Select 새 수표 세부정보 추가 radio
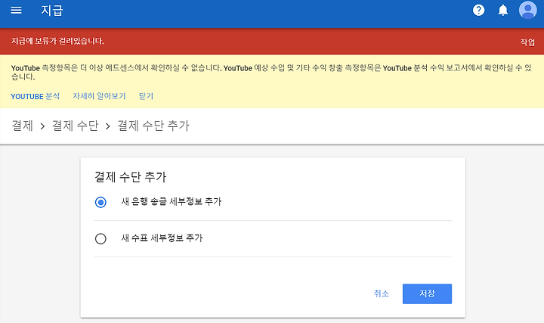 tap(100, 238)
